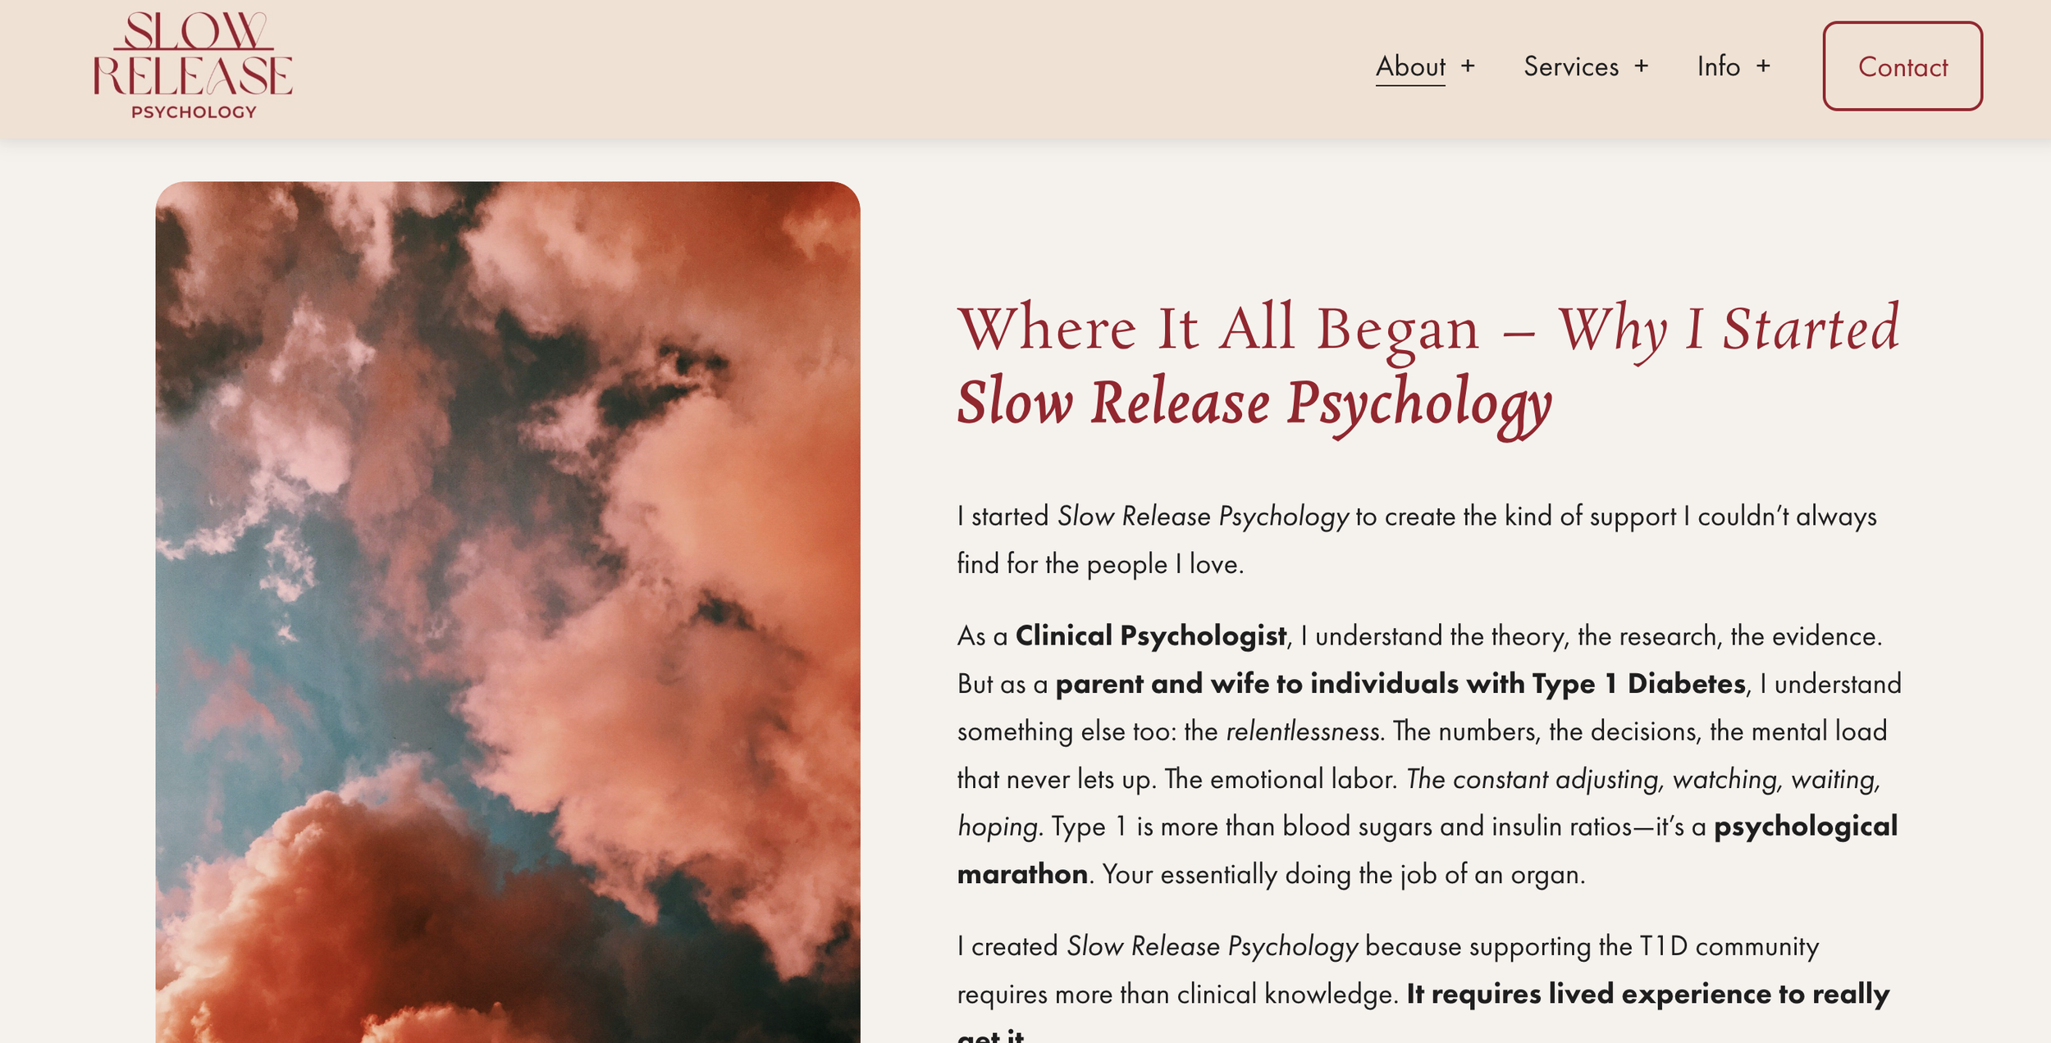Expand the plus icon beside Services

tap(1641, 66)
